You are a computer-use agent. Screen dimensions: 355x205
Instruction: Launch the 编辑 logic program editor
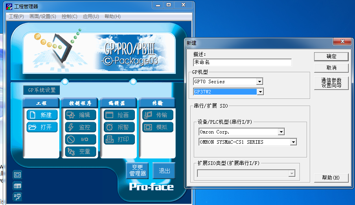point(80,115)
